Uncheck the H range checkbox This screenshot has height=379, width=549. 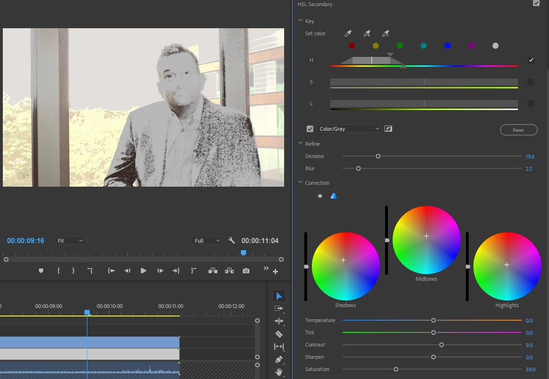[531, 60]
